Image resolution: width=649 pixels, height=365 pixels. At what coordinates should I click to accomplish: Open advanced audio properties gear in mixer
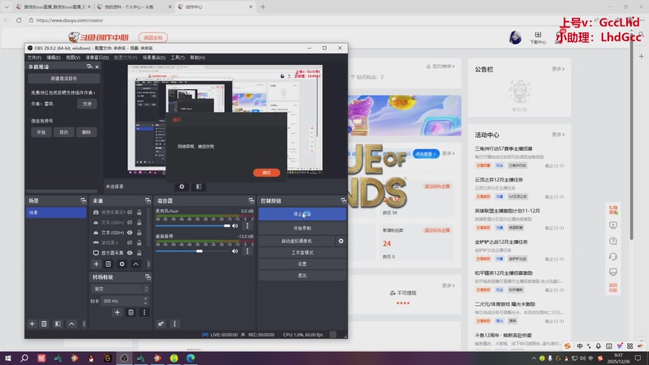coord(161,324)
